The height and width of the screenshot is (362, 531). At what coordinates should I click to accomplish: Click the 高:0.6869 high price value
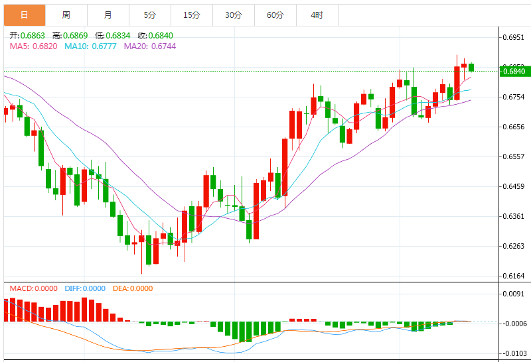pos(70,36)
